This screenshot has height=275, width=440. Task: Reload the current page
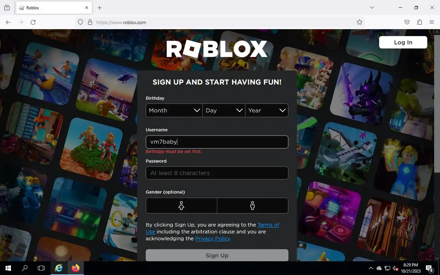[x=33, y=22]
